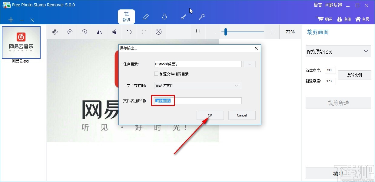Click the cancel selection circle-cross icon
The image size is (375, 182).
pyautogui.click(x=158, y=32)
